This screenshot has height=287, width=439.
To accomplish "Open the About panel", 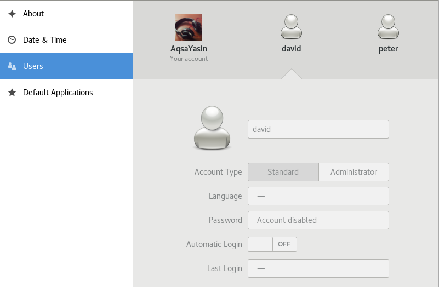I will (x=33, y=14).
